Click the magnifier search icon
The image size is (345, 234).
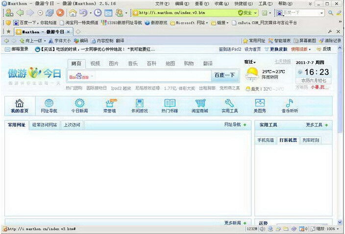point(330,13)
